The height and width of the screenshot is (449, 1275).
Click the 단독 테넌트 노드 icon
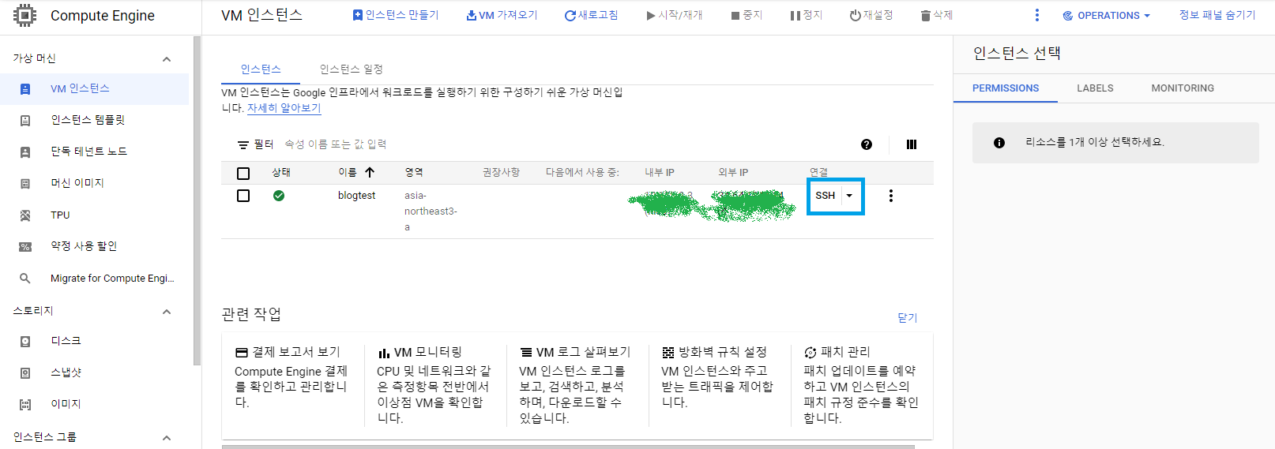[x=25, y=152]
